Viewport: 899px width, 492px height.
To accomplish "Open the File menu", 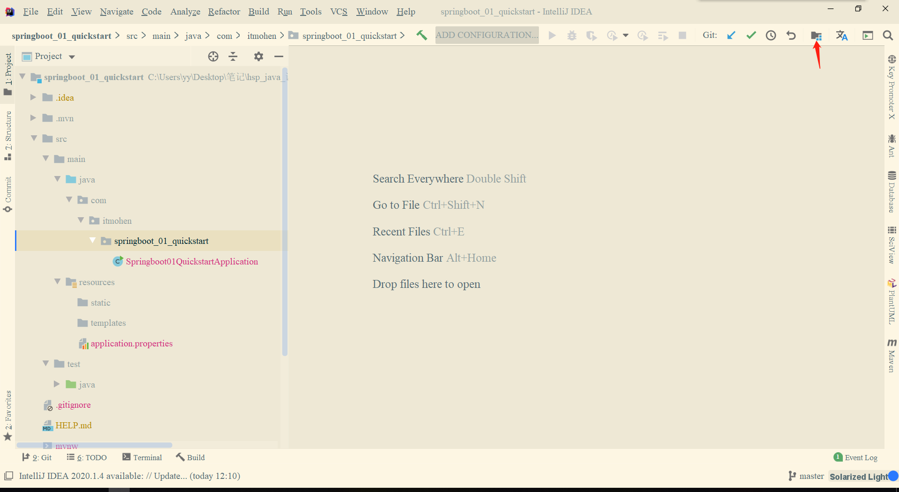I will 31,12.
